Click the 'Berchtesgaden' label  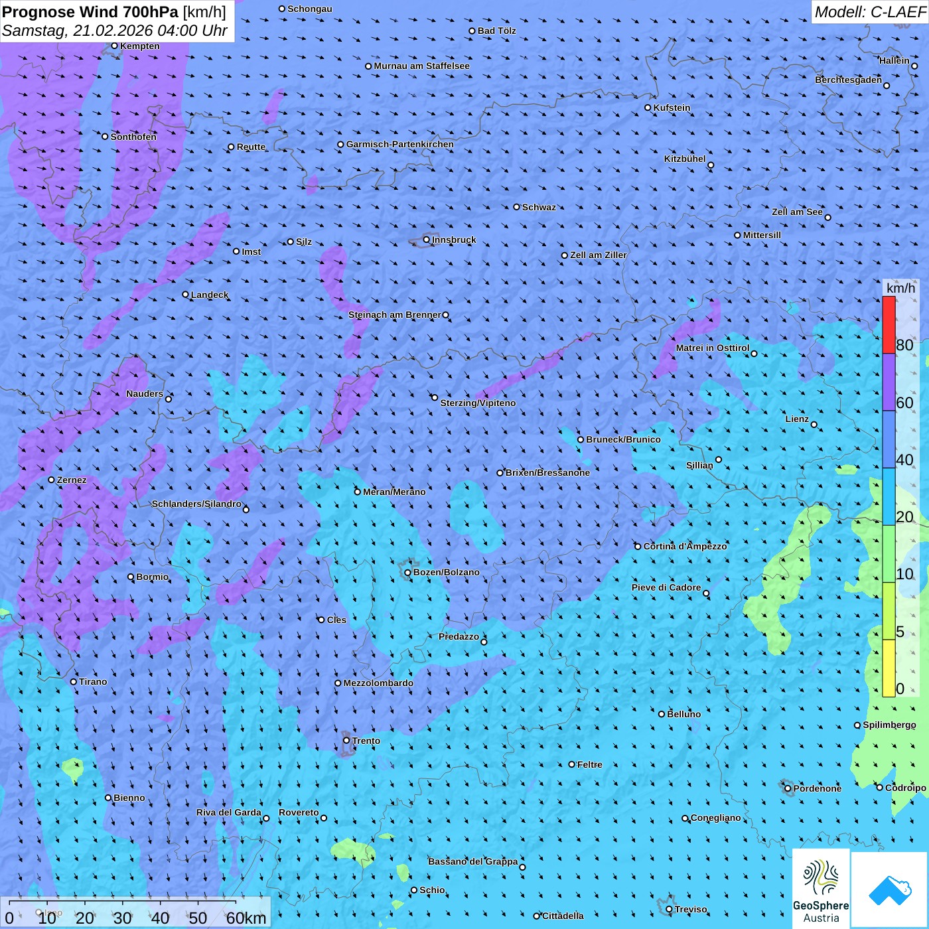pos(849,80)
